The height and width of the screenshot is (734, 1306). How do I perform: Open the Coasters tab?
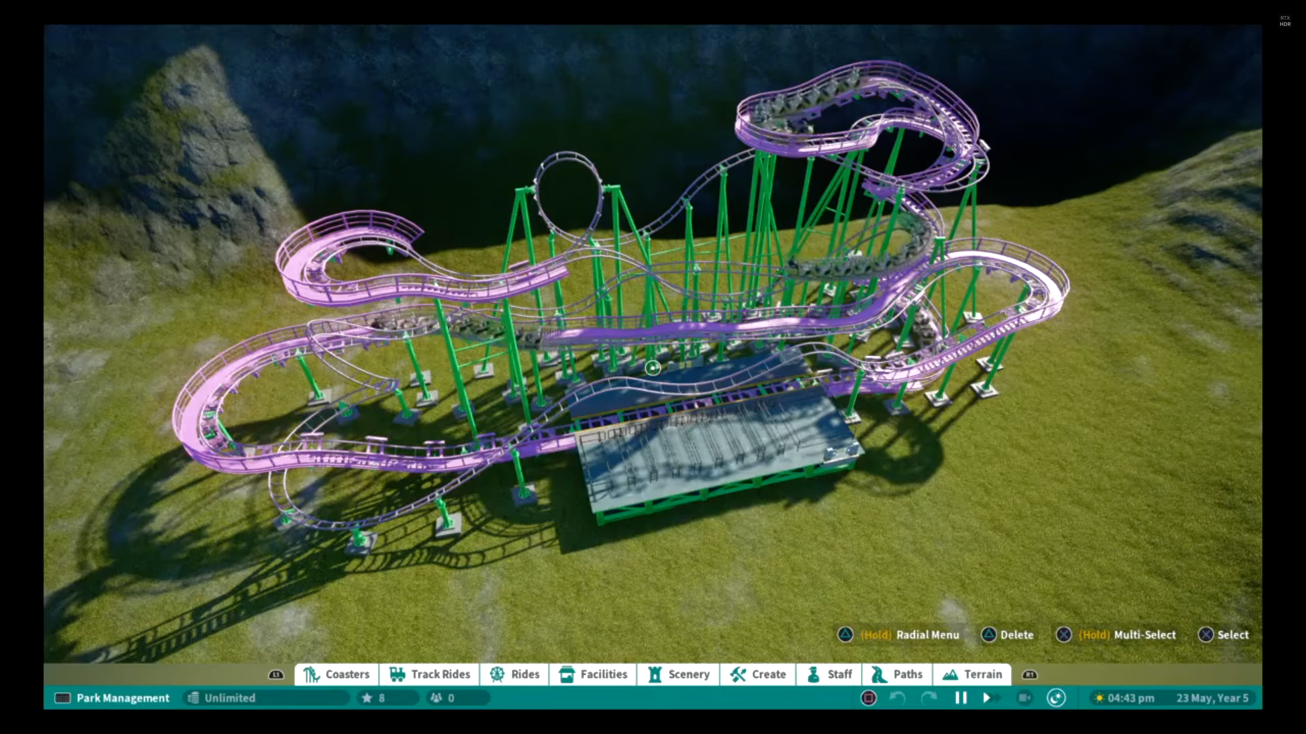(x=337, y=674)
